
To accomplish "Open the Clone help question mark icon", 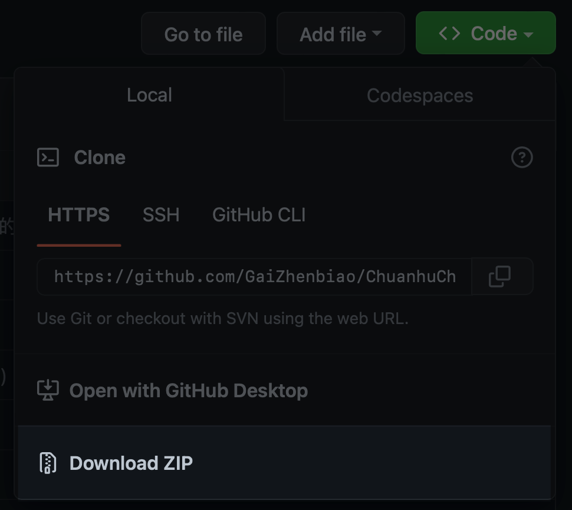I will click(521, 157).
